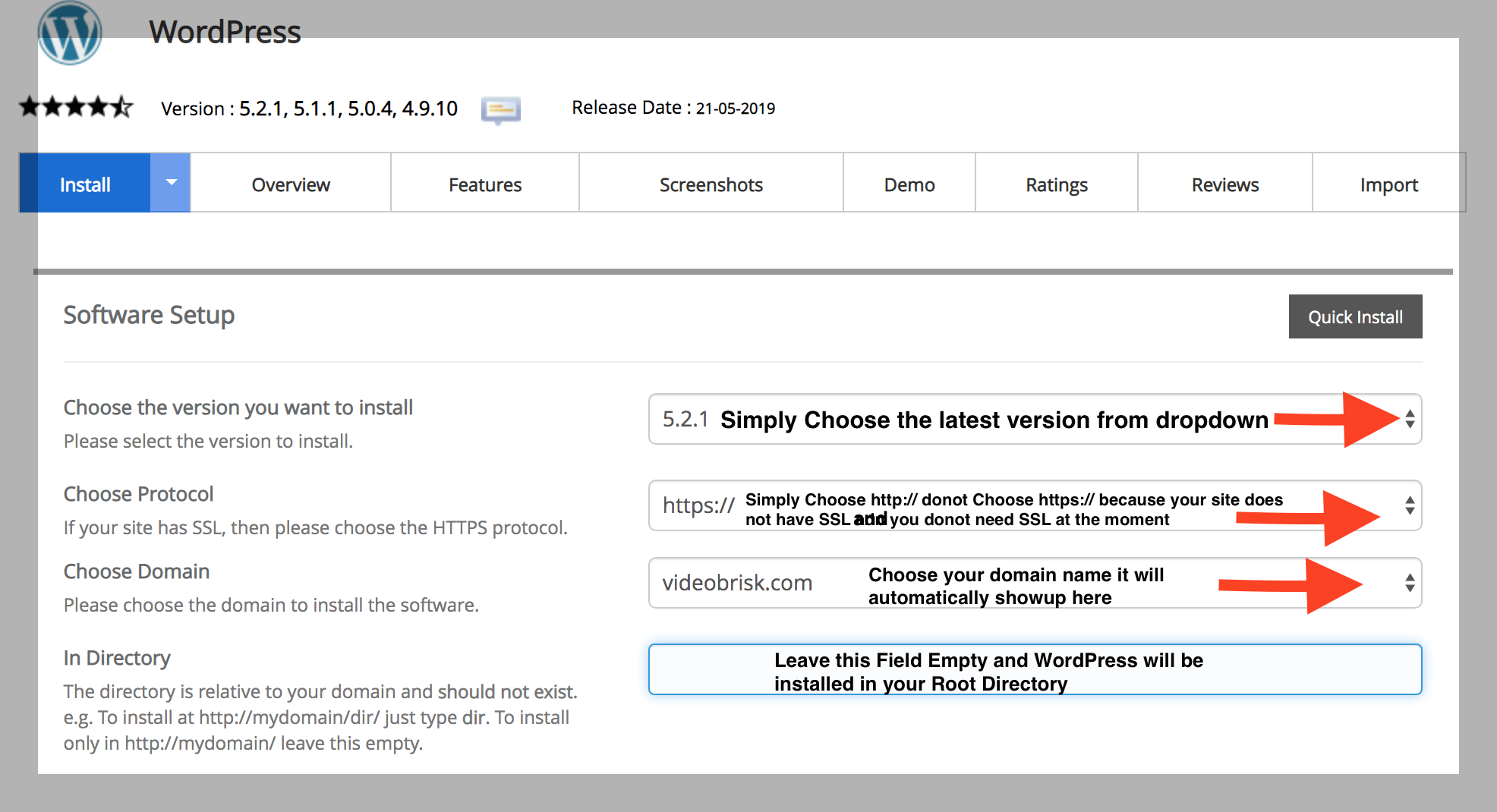The image size is (1497, 812).
Task: Open the Features tab
Action: pos(484,184)
